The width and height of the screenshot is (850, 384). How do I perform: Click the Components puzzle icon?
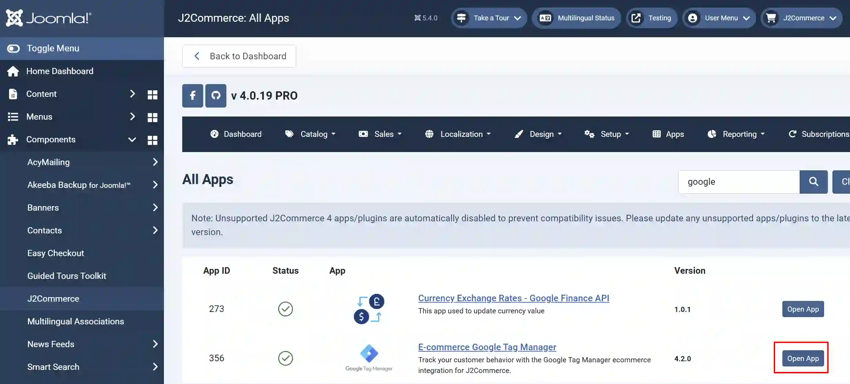click(13, 139)
